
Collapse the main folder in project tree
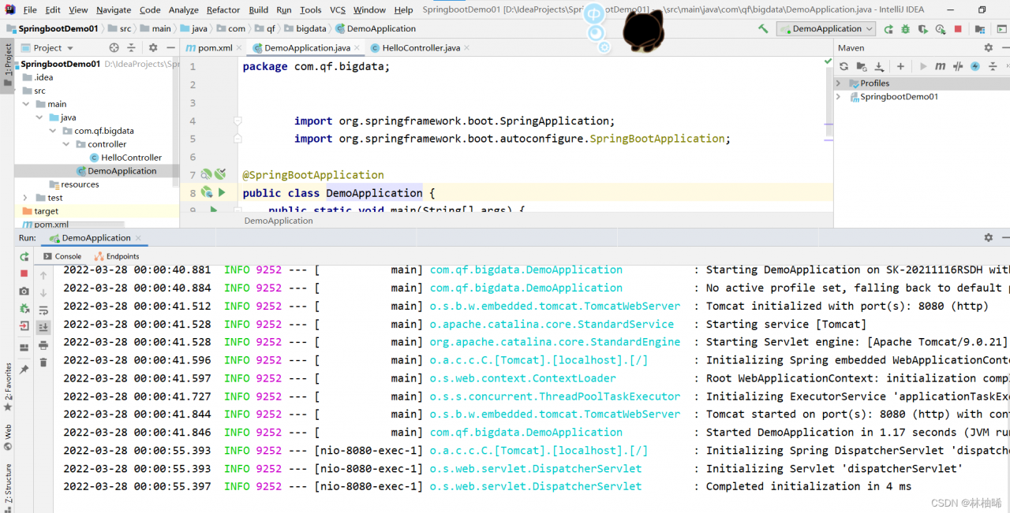point(26,104)
